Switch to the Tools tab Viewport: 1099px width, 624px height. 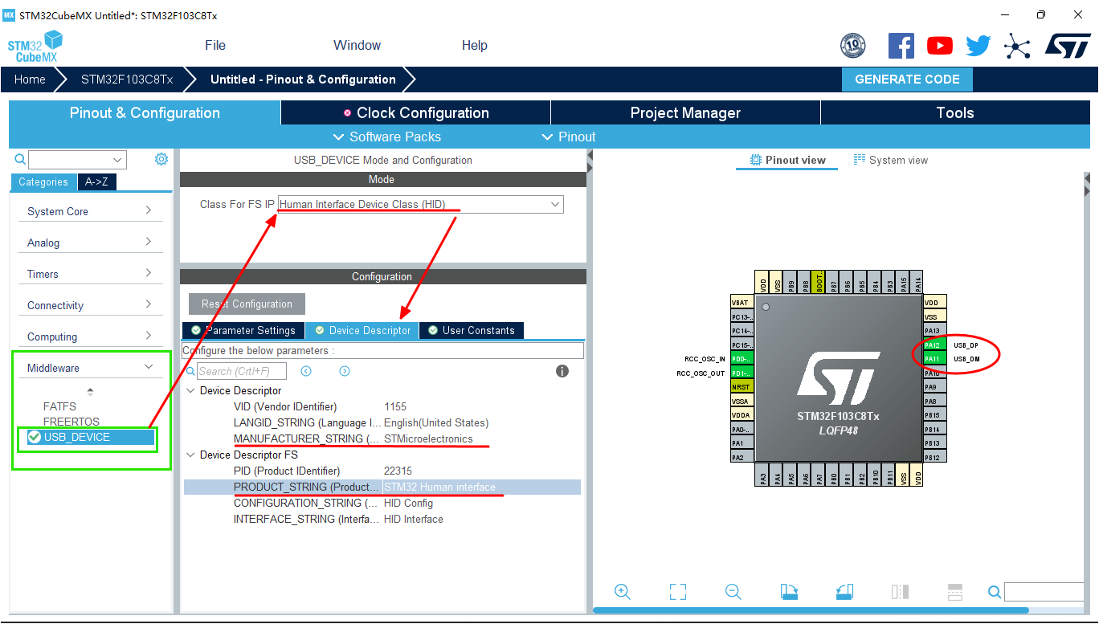coord(955,112)
